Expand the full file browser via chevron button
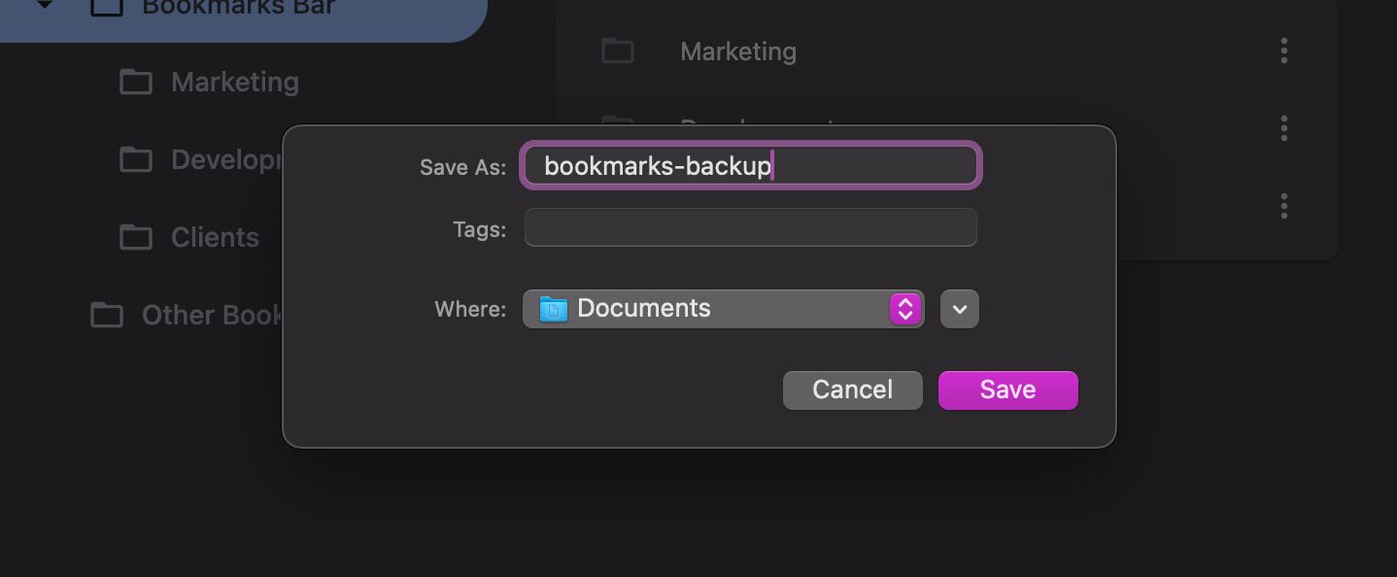The image size is (1397, 577). (x=960, y=309)
